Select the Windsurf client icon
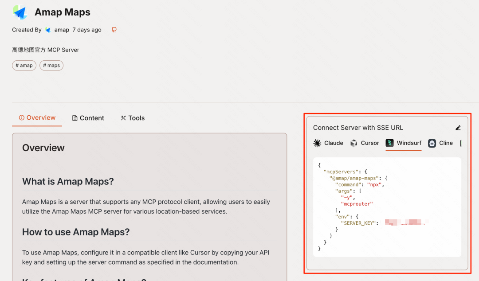Image resolution: width=479 pixels, height=281 pixels. click(389, 143)
